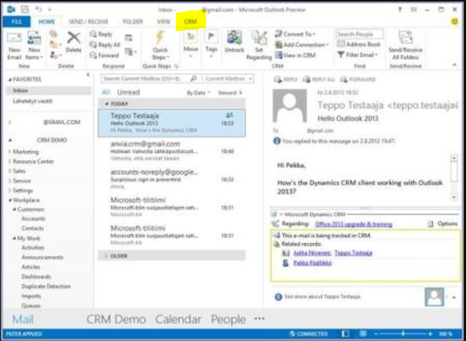The image size is (466, 341).
Task: Open the Teppo Testaaja related record link
Action: tap(354, 253)
